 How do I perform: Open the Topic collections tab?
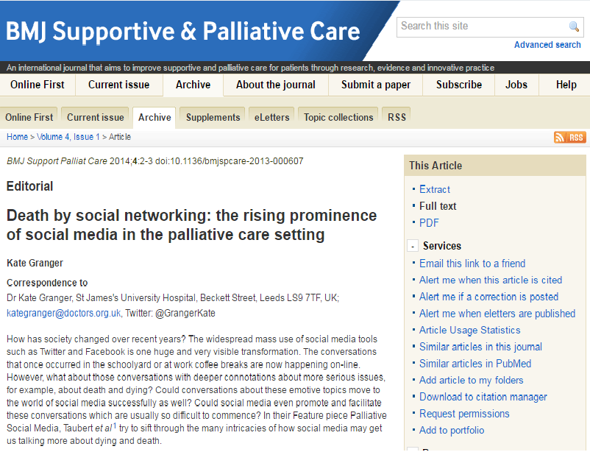coord(338,118)
